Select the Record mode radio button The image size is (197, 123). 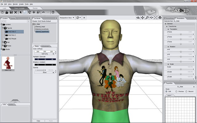[x=186, y=92]
